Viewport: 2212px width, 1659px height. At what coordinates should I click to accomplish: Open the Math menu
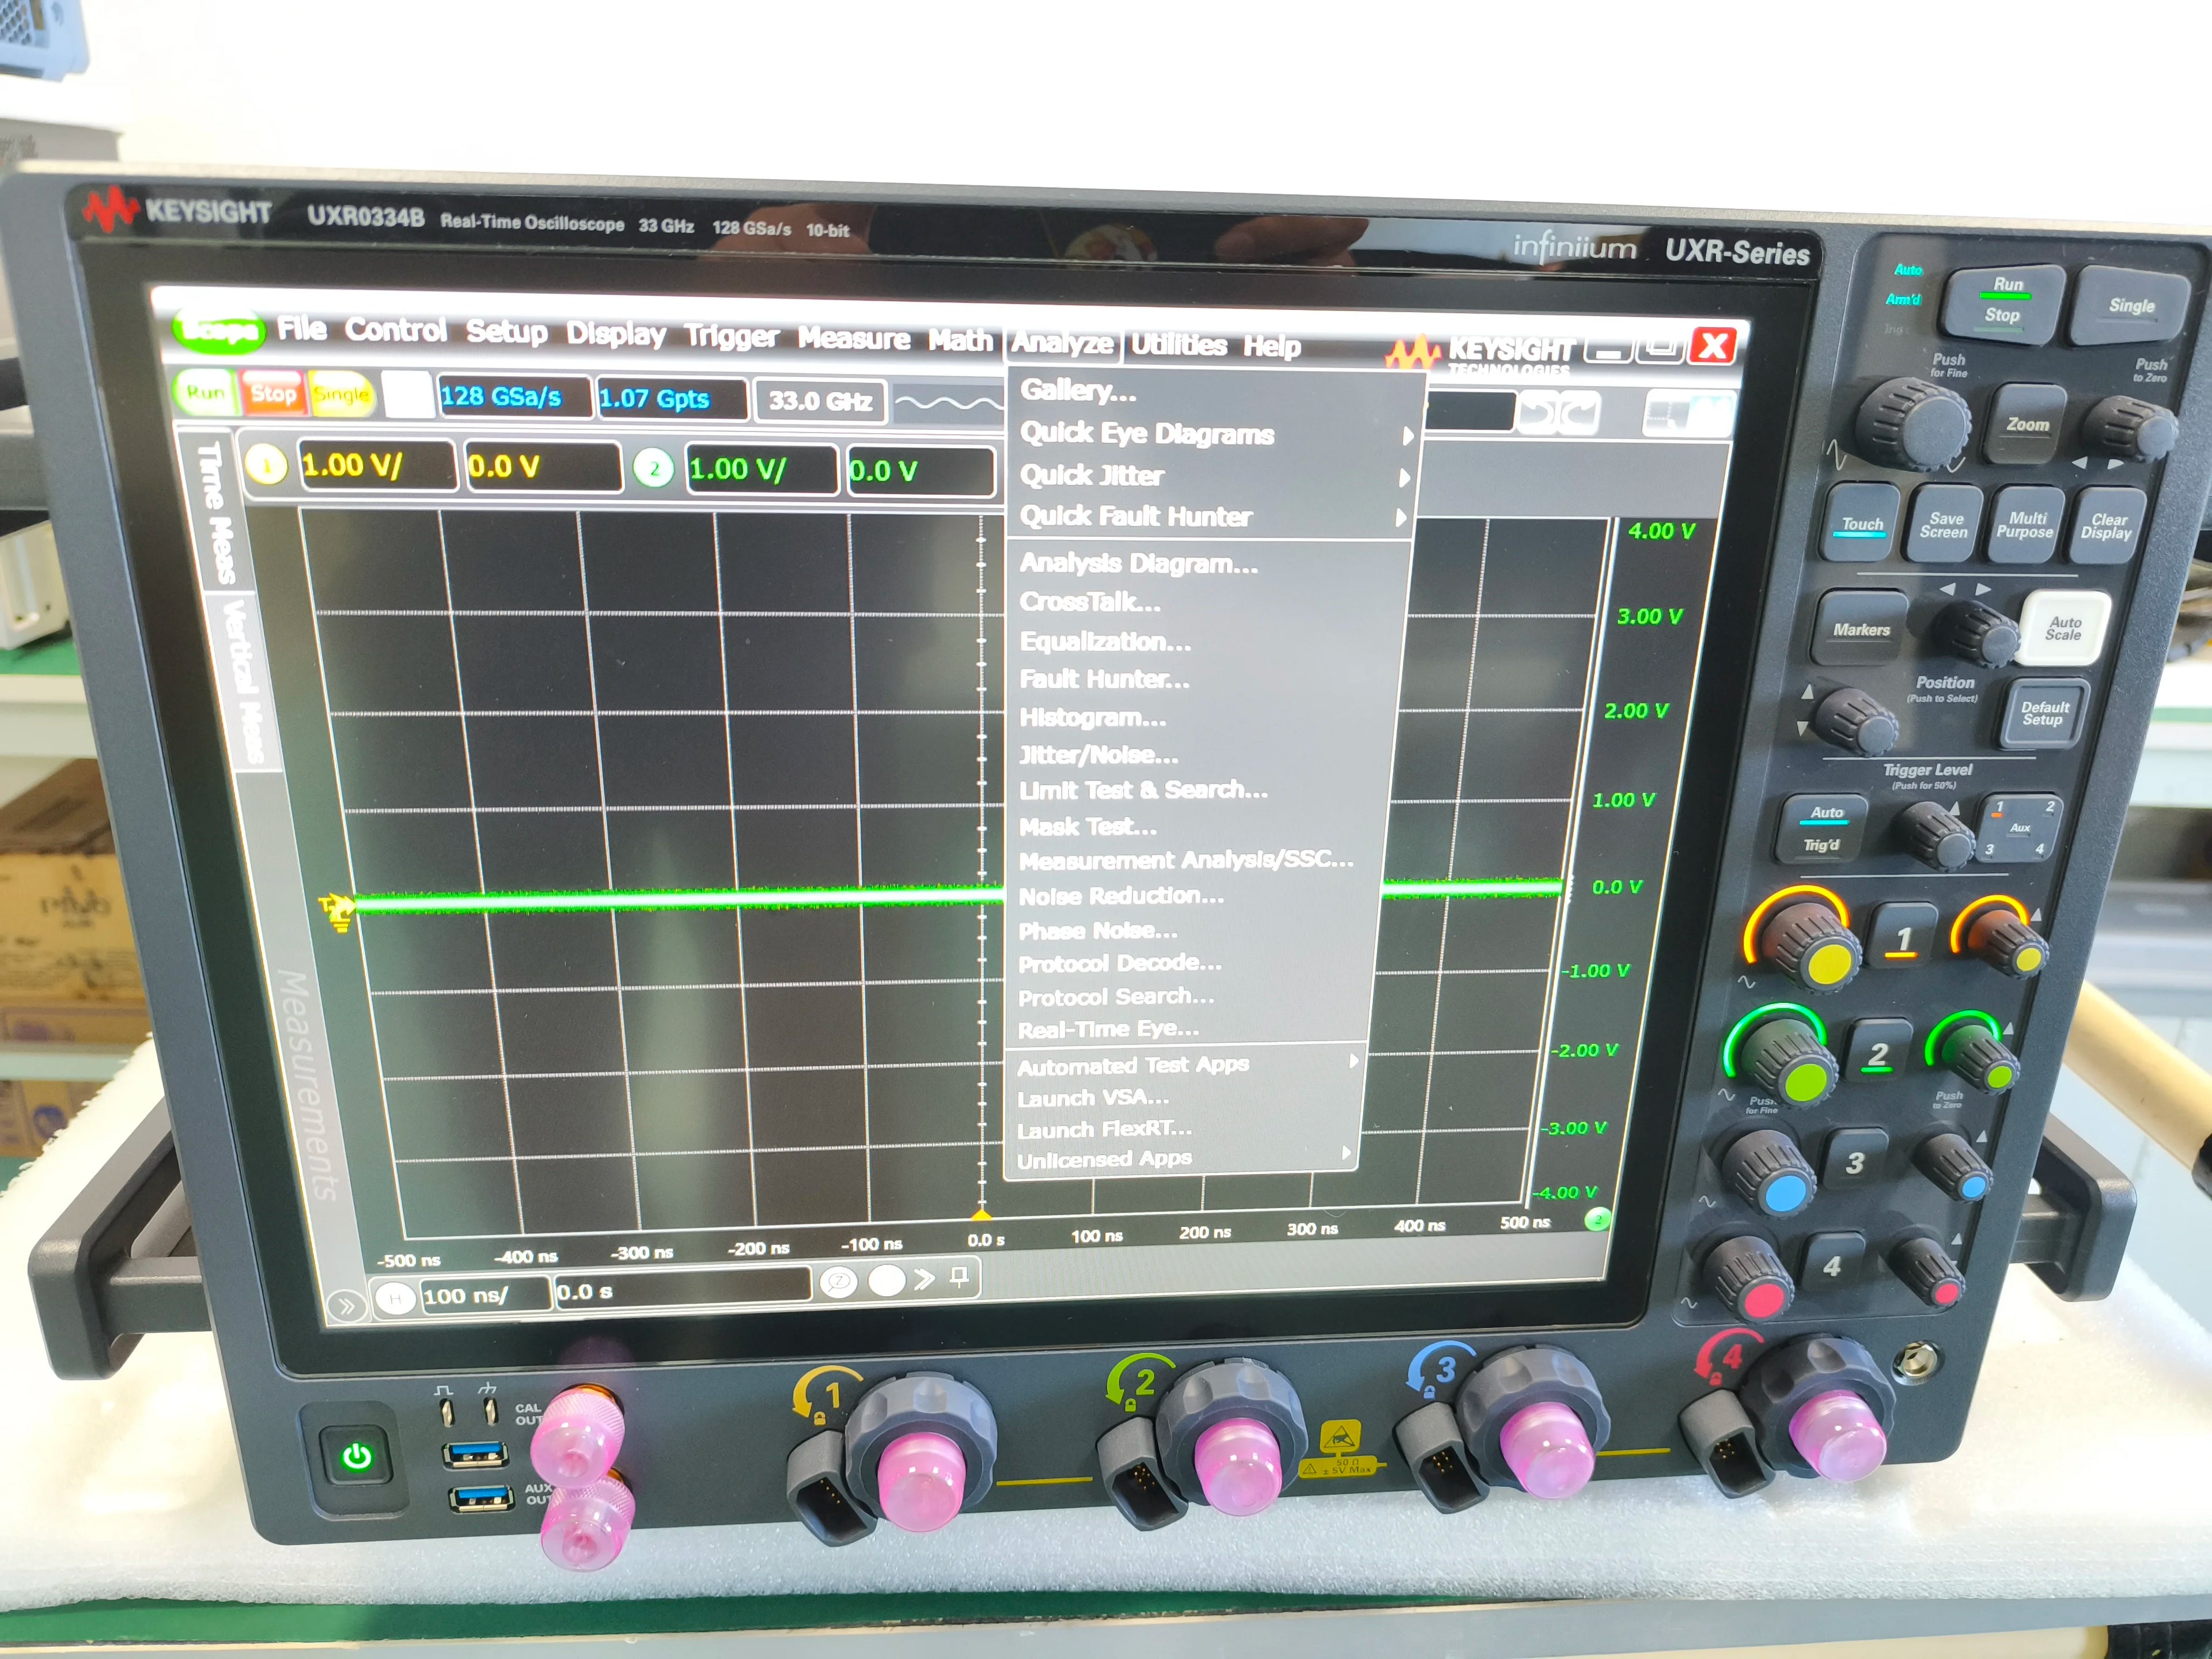pyautogui.click(x=960, y=341)
